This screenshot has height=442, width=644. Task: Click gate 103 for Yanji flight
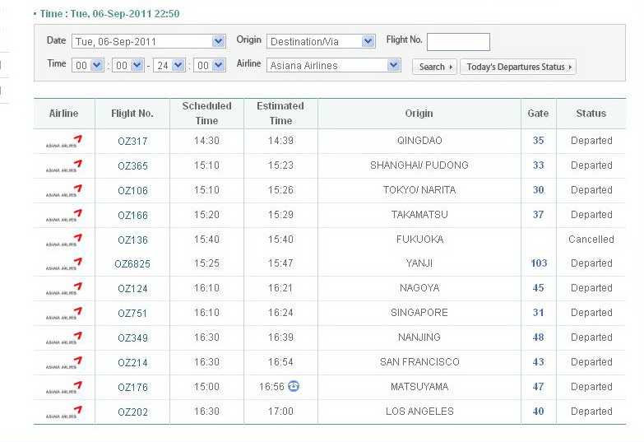click(539, 263)
